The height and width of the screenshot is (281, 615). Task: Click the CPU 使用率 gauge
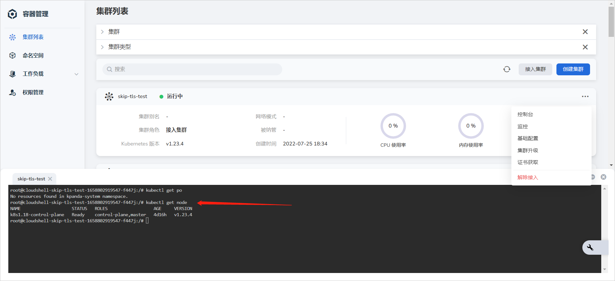coord(393,126)
